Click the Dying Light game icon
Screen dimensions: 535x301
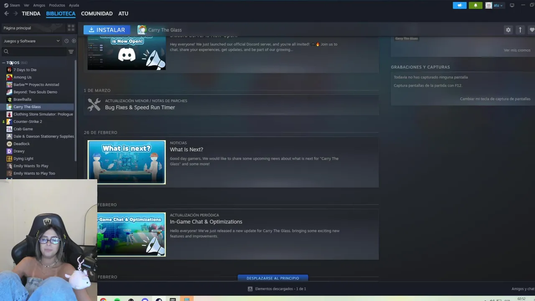[x=9, y=159]
